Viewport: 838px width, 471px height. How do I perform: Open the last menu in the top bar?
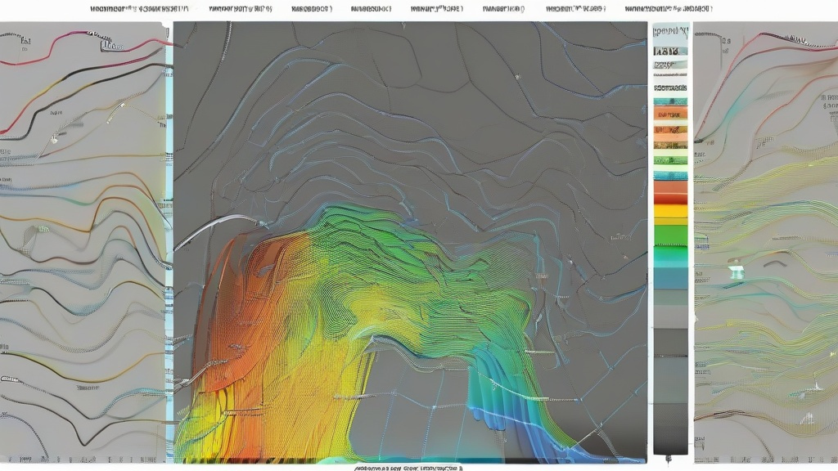668,9
